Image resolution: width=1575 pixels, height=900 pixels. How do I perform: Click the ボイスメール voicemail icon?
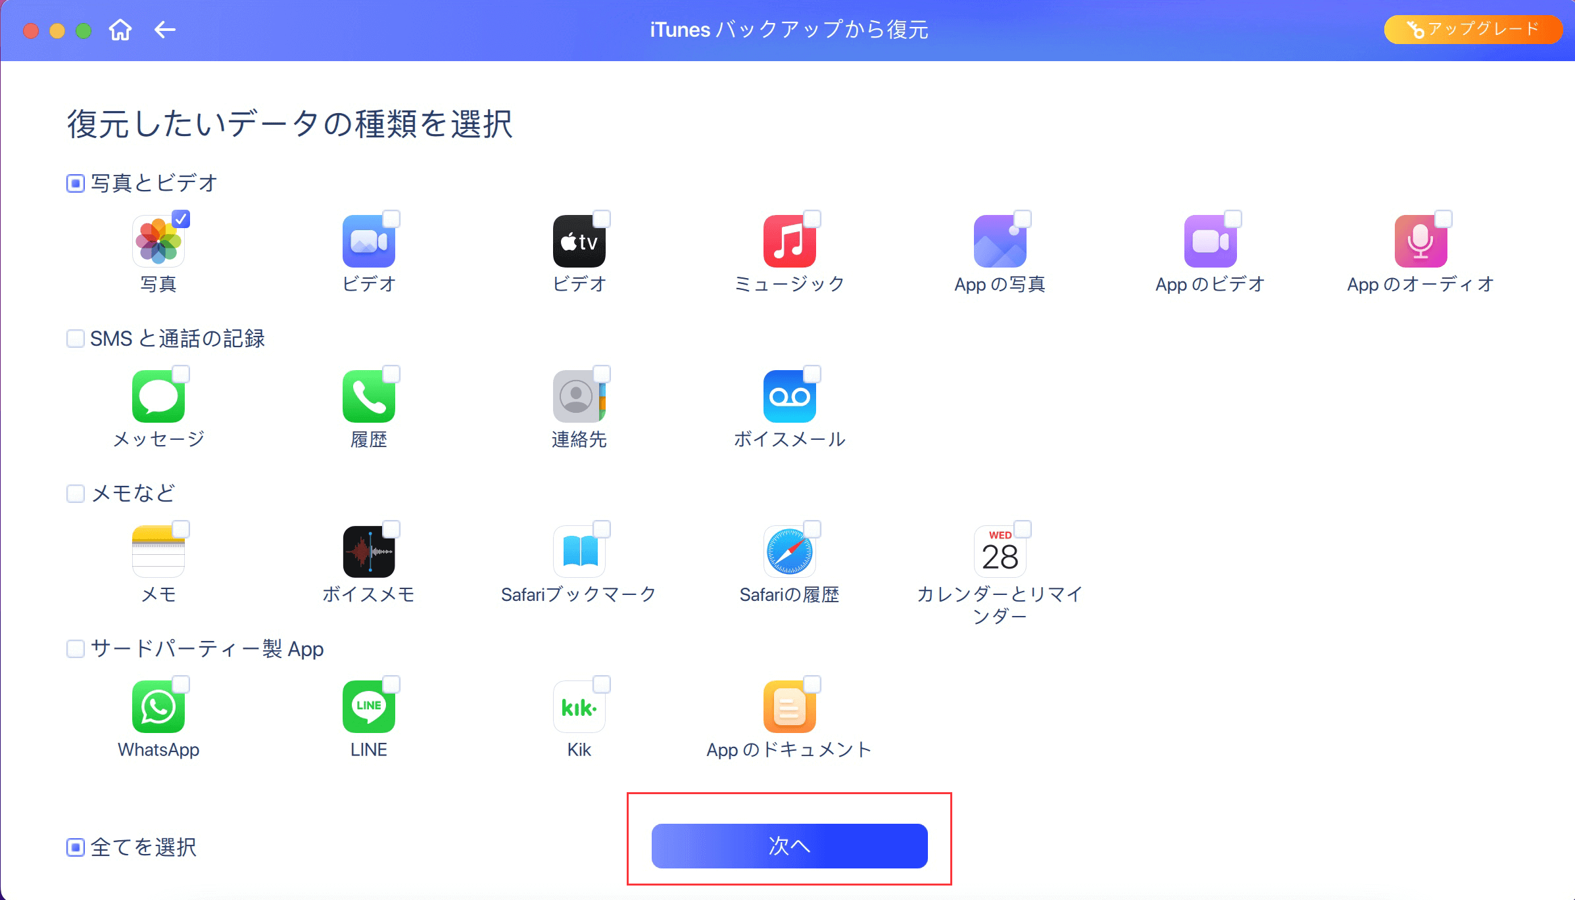789,396
